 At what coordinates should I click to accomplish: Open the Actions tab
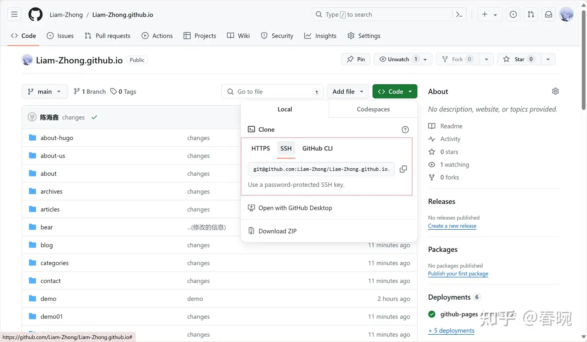tap(157, 36)
